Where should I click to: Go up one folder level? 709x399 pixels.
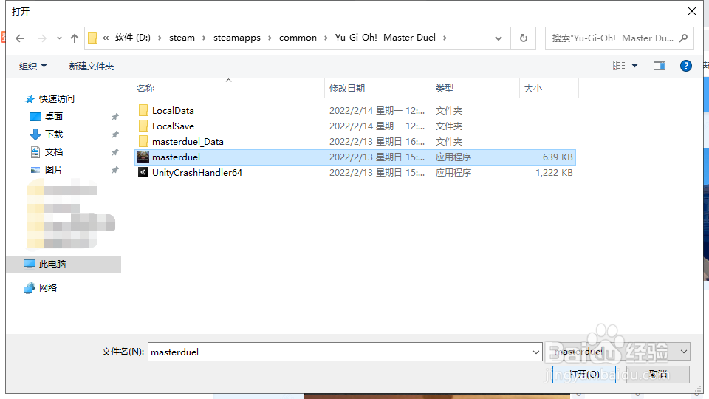coord(75,38)
